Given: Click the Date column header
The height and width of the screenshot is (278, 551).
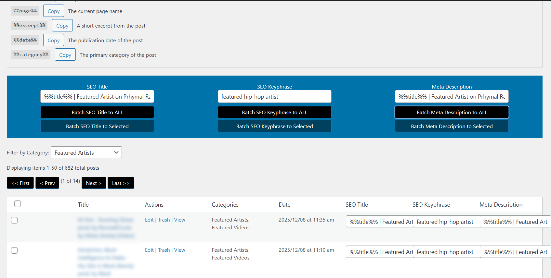Looking at the screenshot, I should 284,205.
